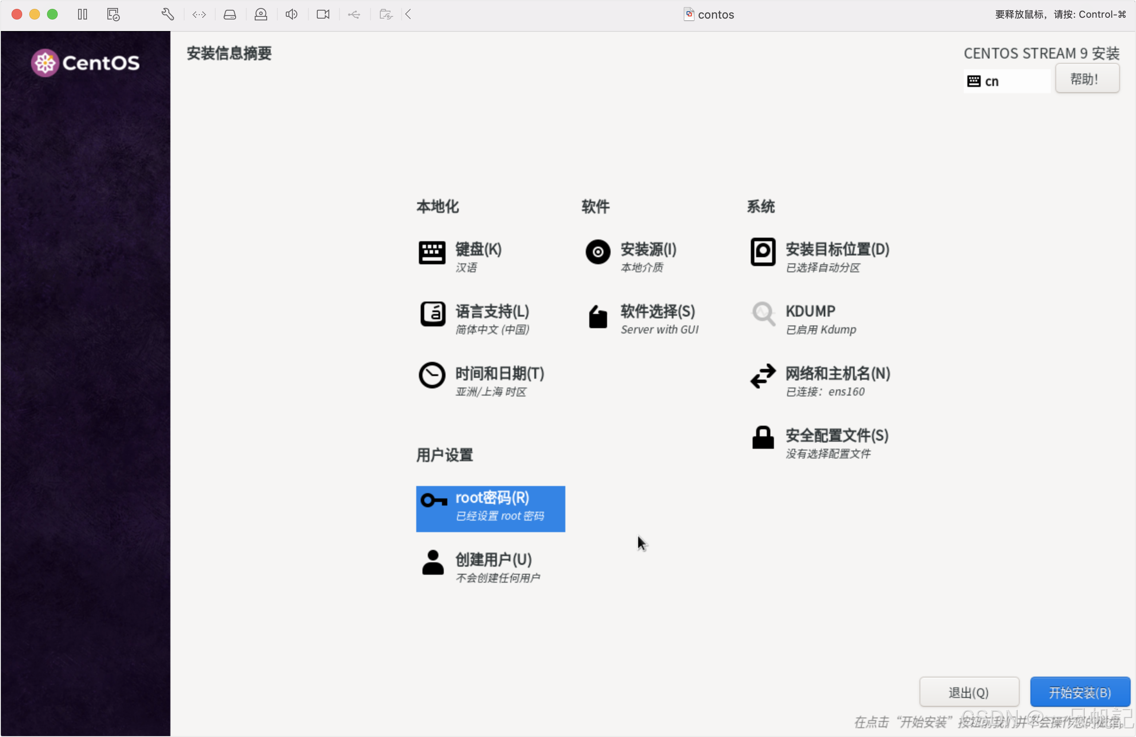Screen dimensions: 1136x737
Task: Click the CENTOS STREAM 9 安装 title
Action: point(1041,53)
